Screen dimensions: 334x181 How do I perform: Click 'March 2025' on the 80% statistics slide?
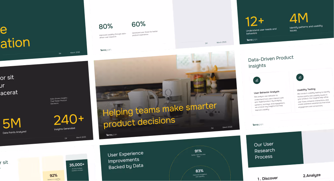coord(222,42)
